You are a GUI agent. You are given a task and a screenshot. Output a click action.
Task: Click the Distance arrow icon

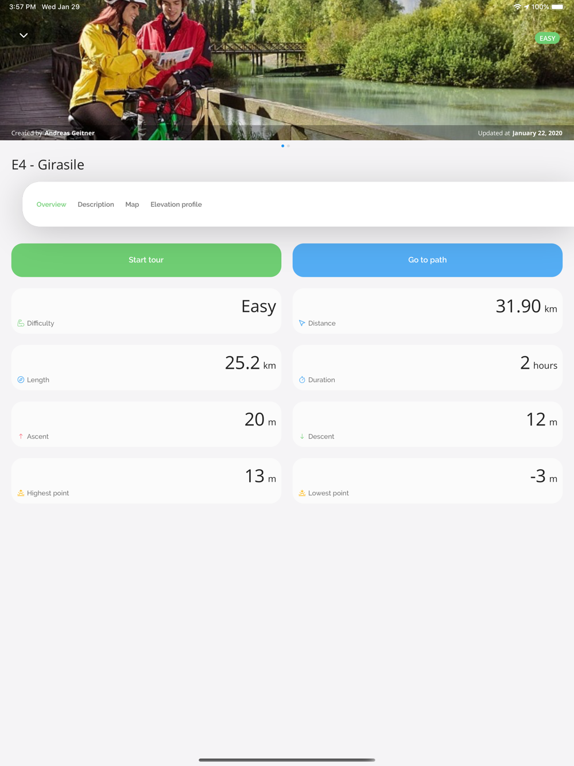[x=302, y=323]
